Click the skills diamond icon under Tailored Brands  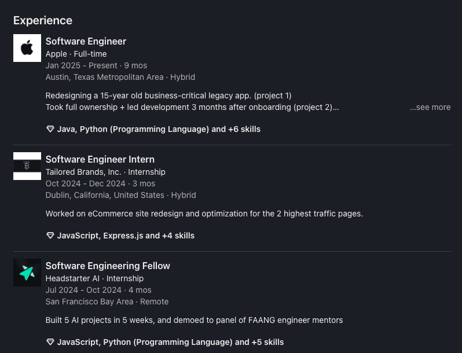[50, 236]
